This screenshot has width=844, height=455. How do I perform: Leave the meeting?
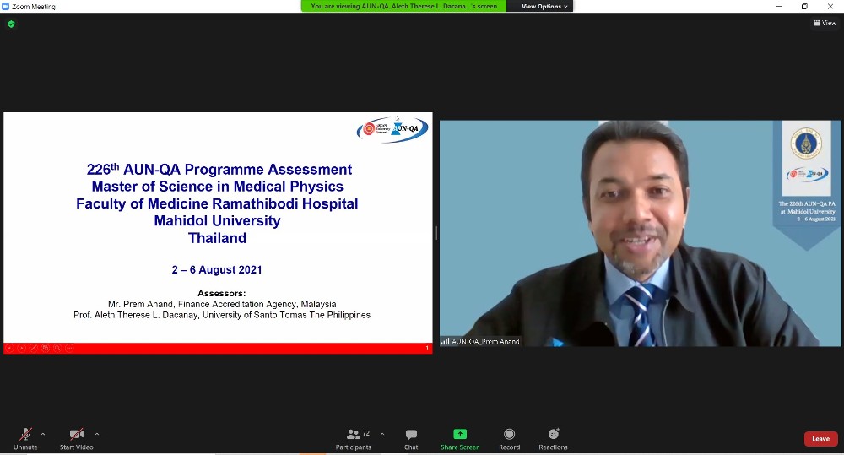click(x=820, y=439)
